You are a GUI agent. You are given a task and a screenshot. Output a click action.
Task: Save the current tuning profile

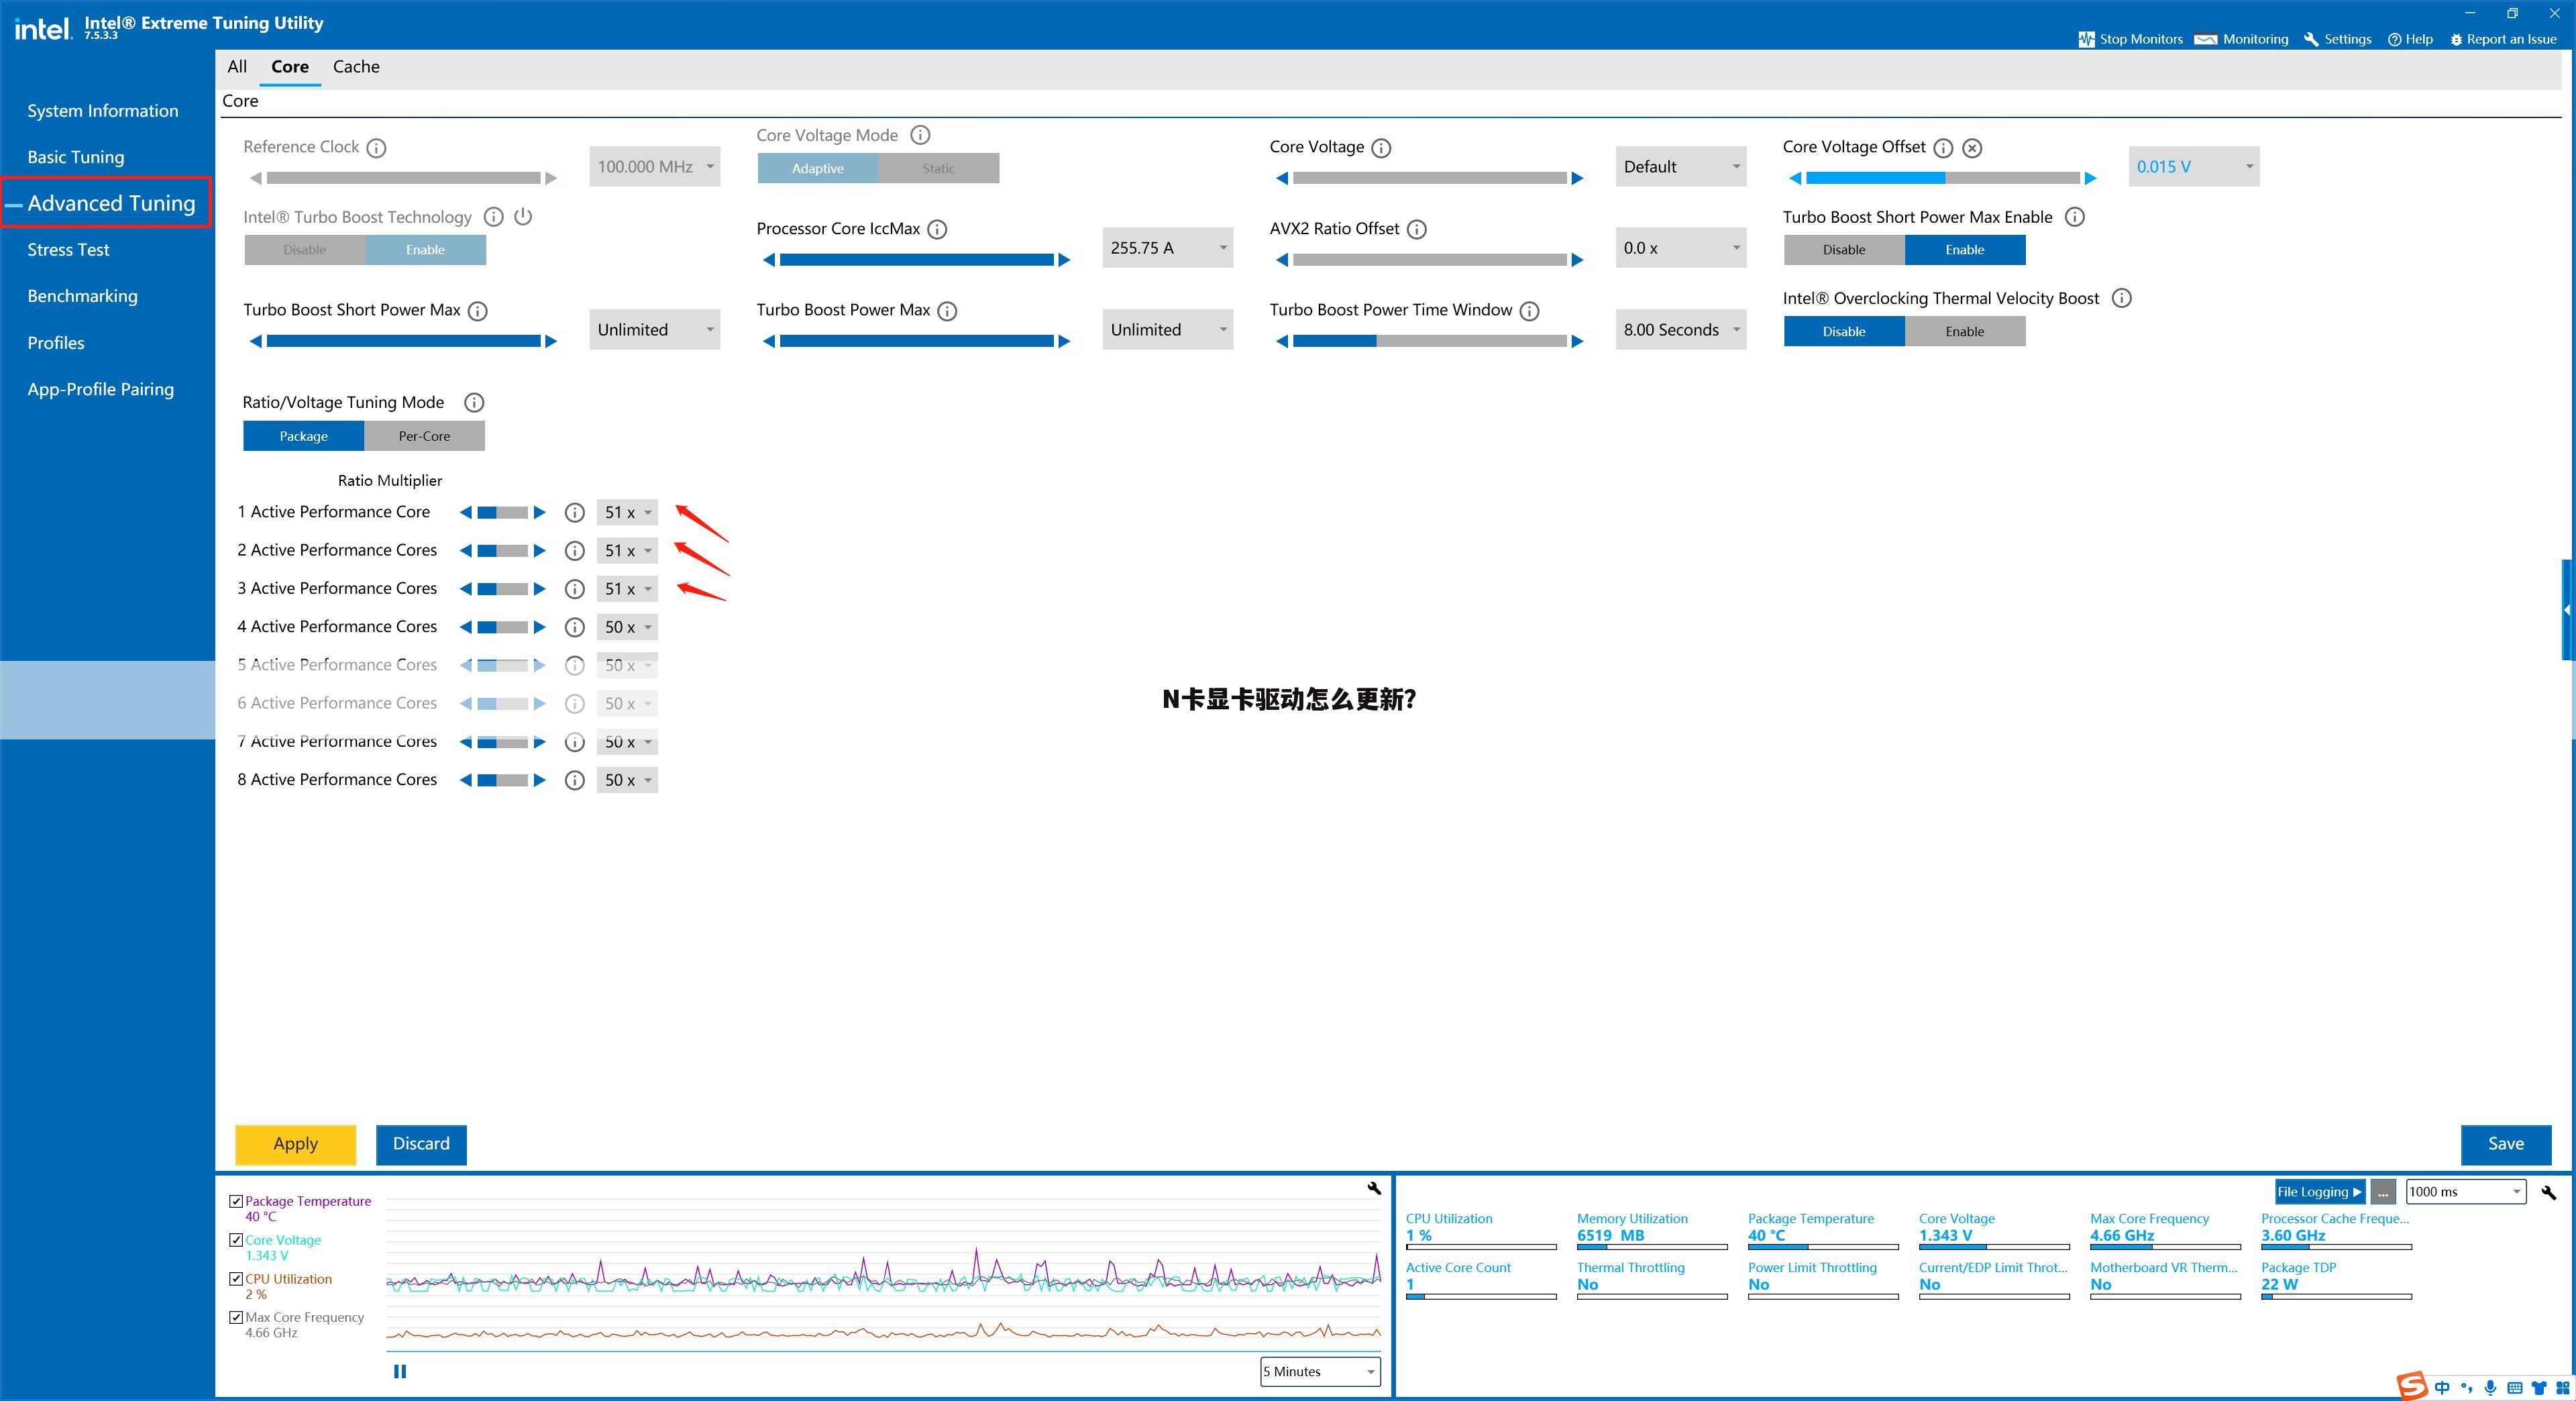point(2506,1144)
